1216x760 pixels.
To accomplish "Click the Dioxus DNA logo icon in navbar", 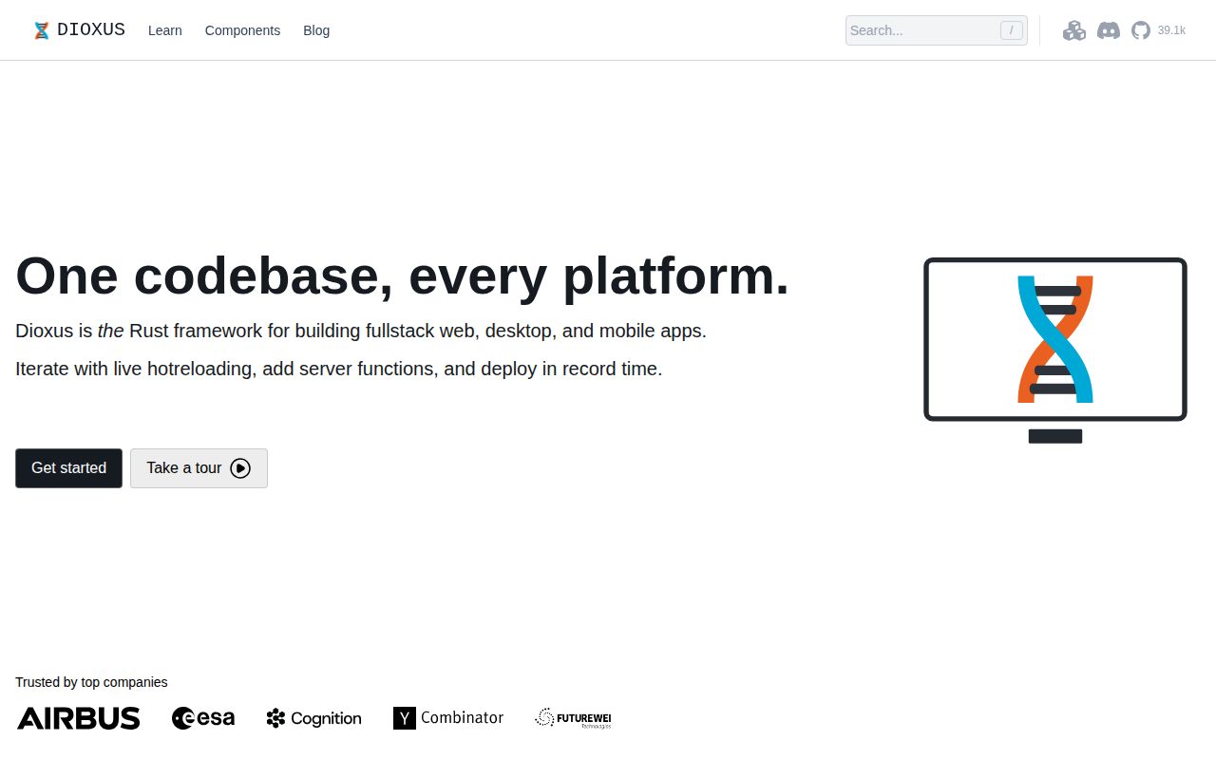I will pos(42,30).
